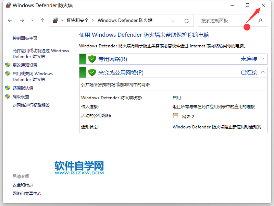Navigate up one level with up arrow
274x206 pixels.
[42, 20]
